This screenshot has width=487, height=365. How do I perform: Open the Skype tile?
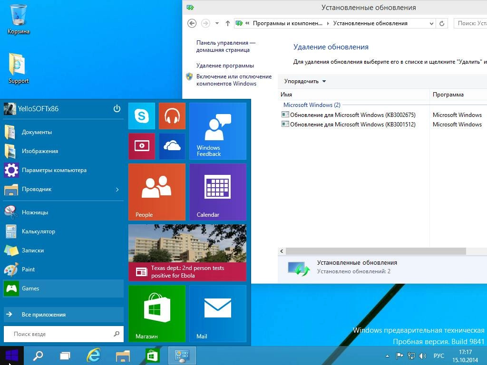point(142,116)
